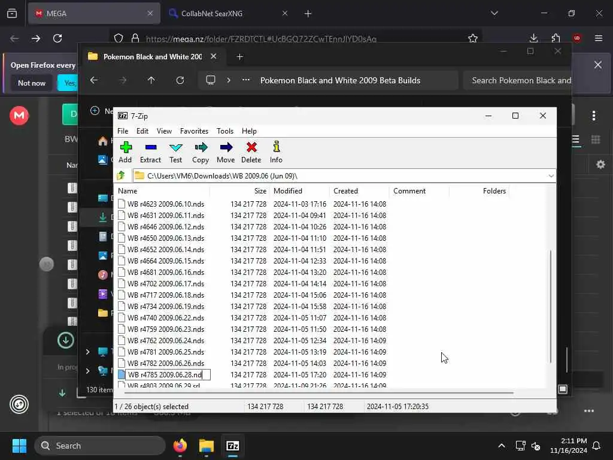Image resolution: width=613 pixels, height=460 pixels.
Task: Open the Windows Start menu
Action: (x=19, y=446)
